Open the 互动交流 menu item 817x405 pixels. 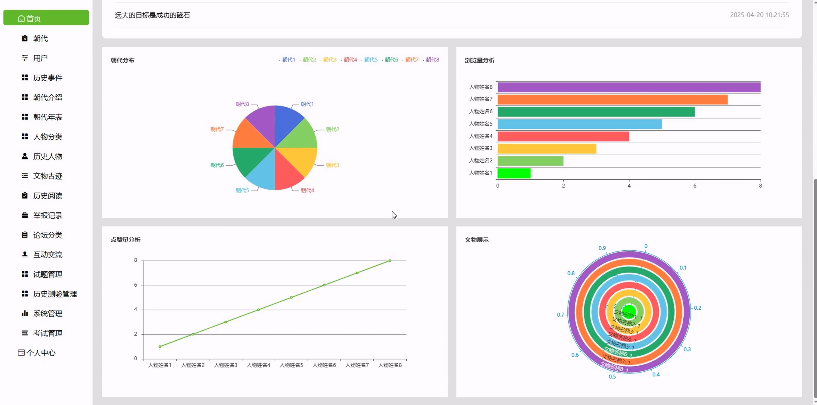pyautogui.click(x=48, y=255)
